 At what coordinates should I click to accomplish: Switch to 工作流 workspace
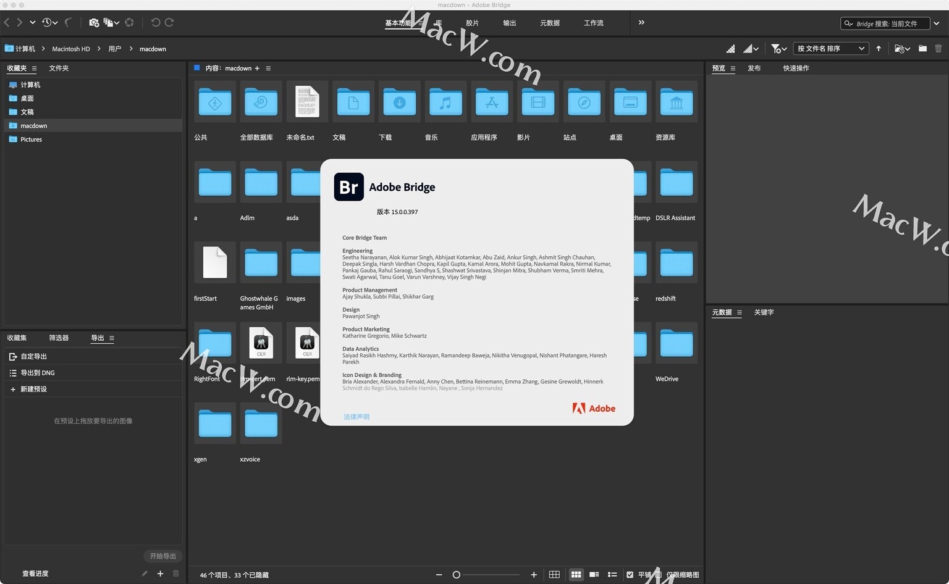pyautogui.click(x=594, y=23)
